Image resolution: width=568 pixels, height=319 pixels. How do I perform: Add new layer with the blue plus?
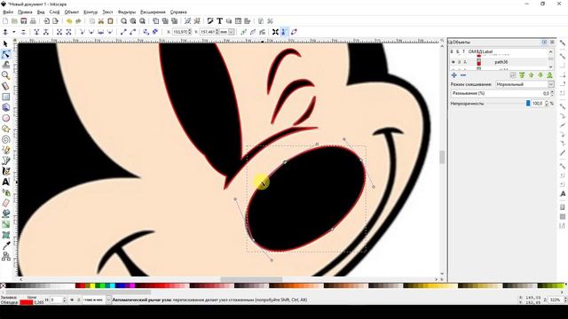point(454,75)
